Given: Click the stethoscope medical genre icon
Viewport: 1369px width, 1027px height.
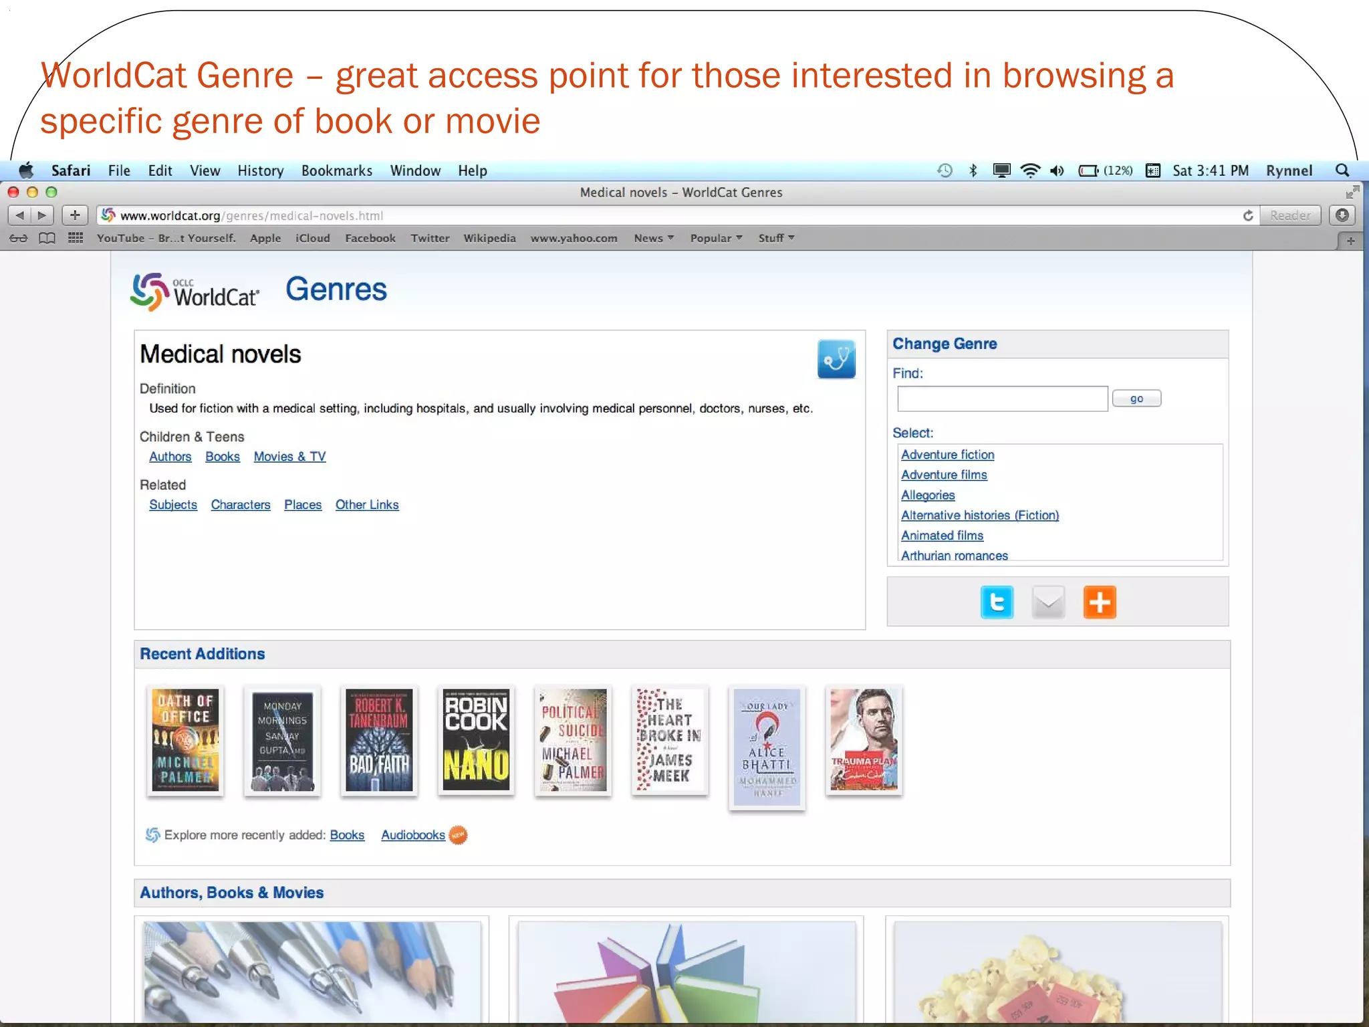Looking at the screenshot, I should point(836,359).
